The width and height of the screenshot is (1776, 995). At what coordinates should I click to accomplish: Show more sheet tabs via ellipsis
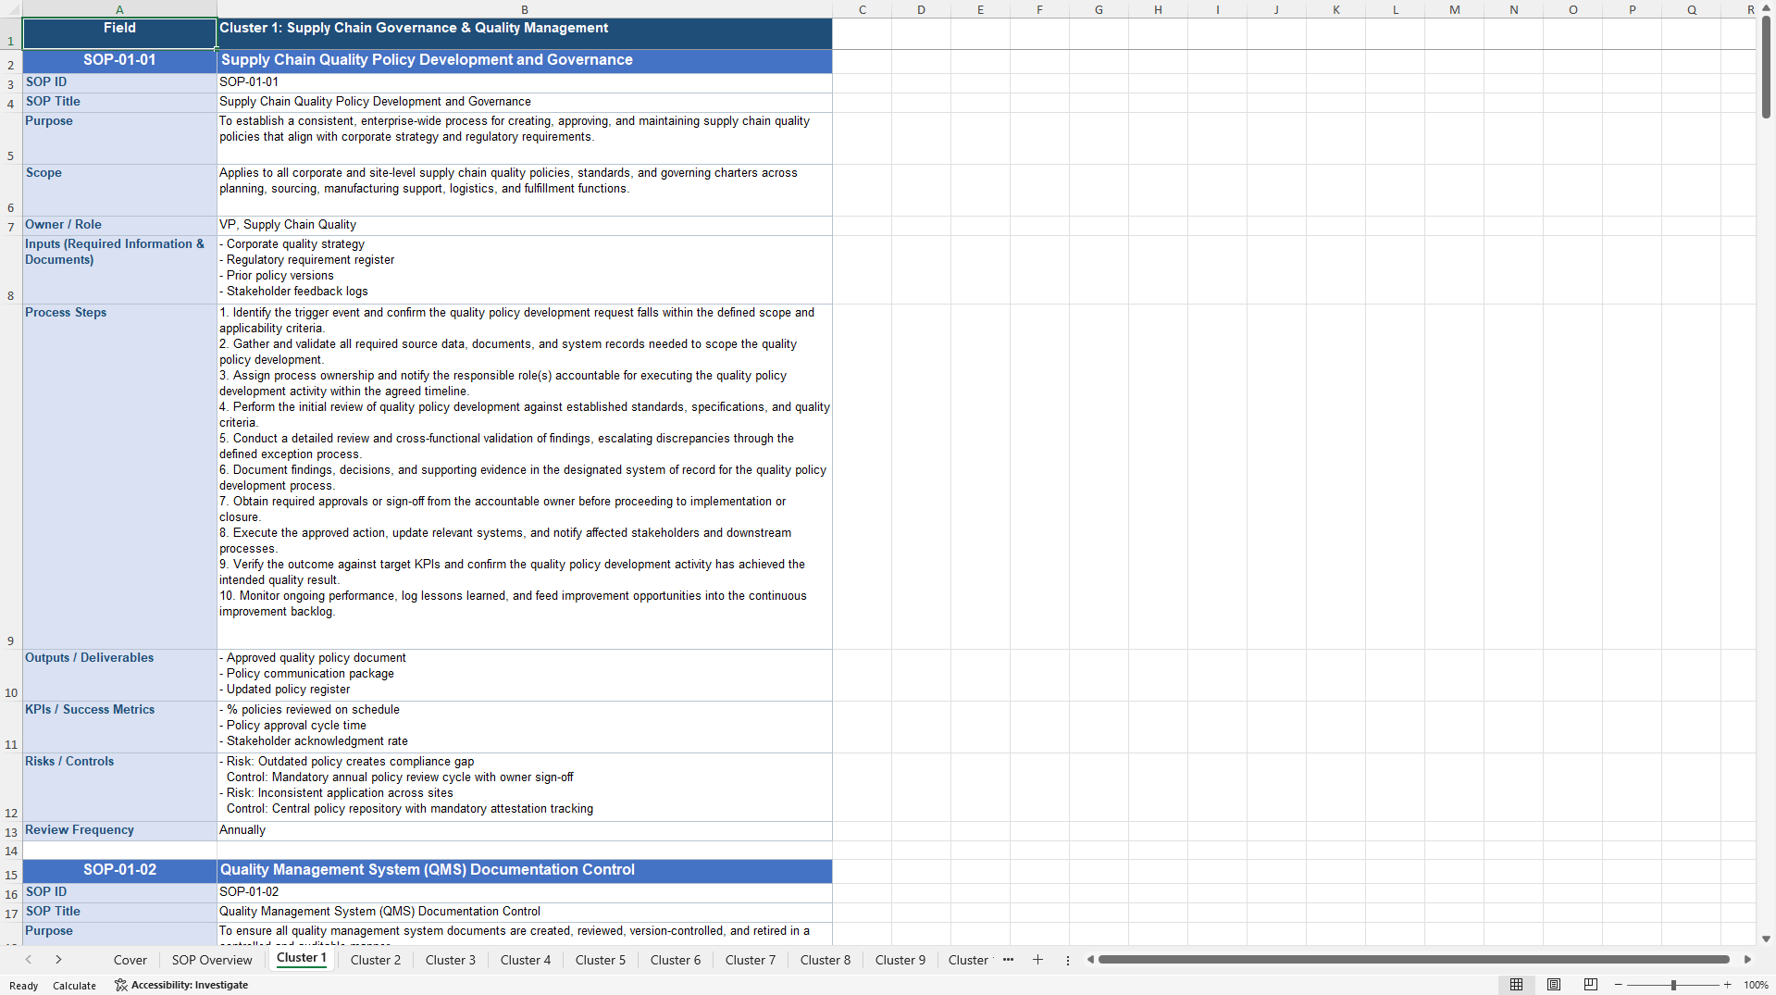[x=1008, y=960]
